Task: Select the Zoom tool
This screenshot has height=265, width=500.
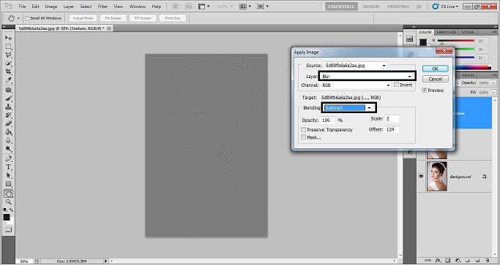Action: pos(8,202)
